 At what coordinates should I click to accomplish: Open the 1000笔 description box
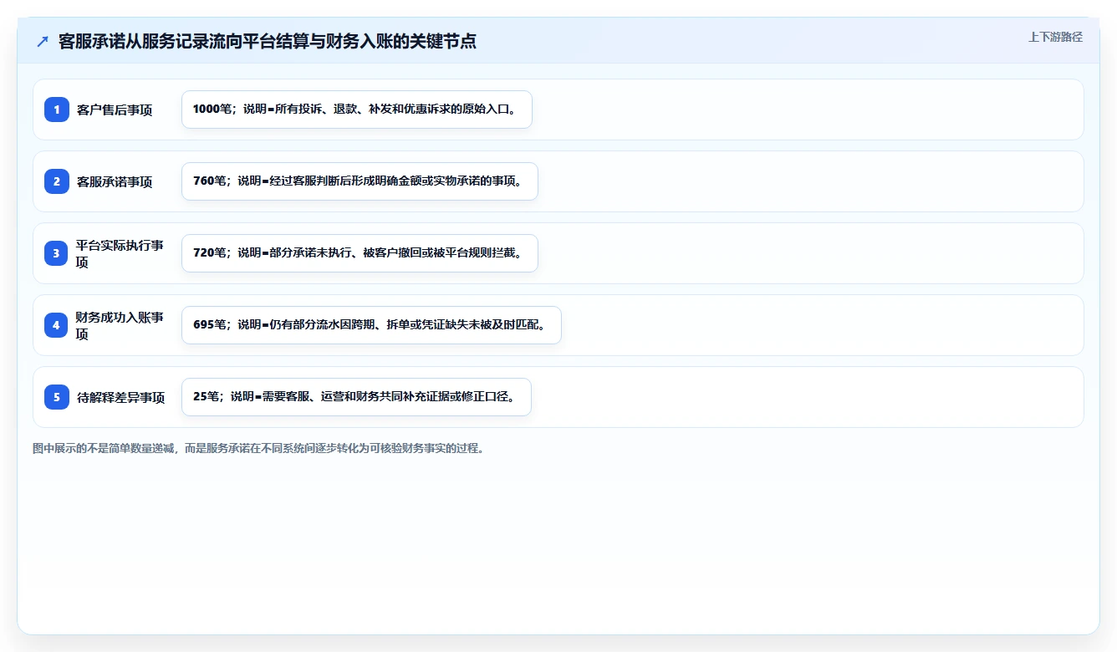(x=357, y=110)
